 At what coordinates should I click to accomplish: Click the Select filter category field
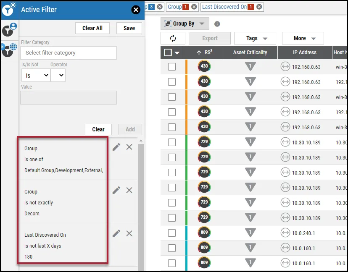pos(69,53)
